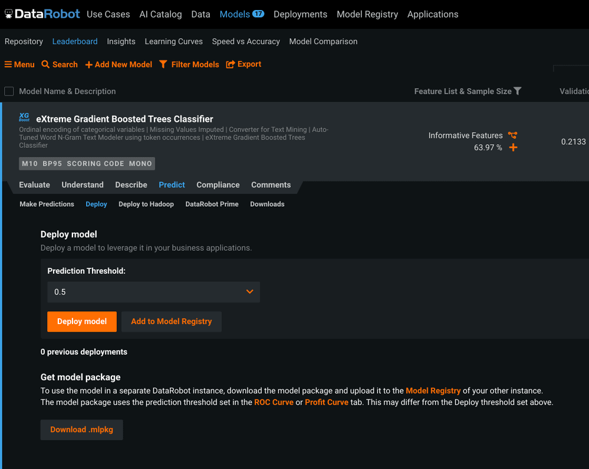589x469 pixels.
Task: Click the Export label in the toolbar
Action: coord(249,64)
